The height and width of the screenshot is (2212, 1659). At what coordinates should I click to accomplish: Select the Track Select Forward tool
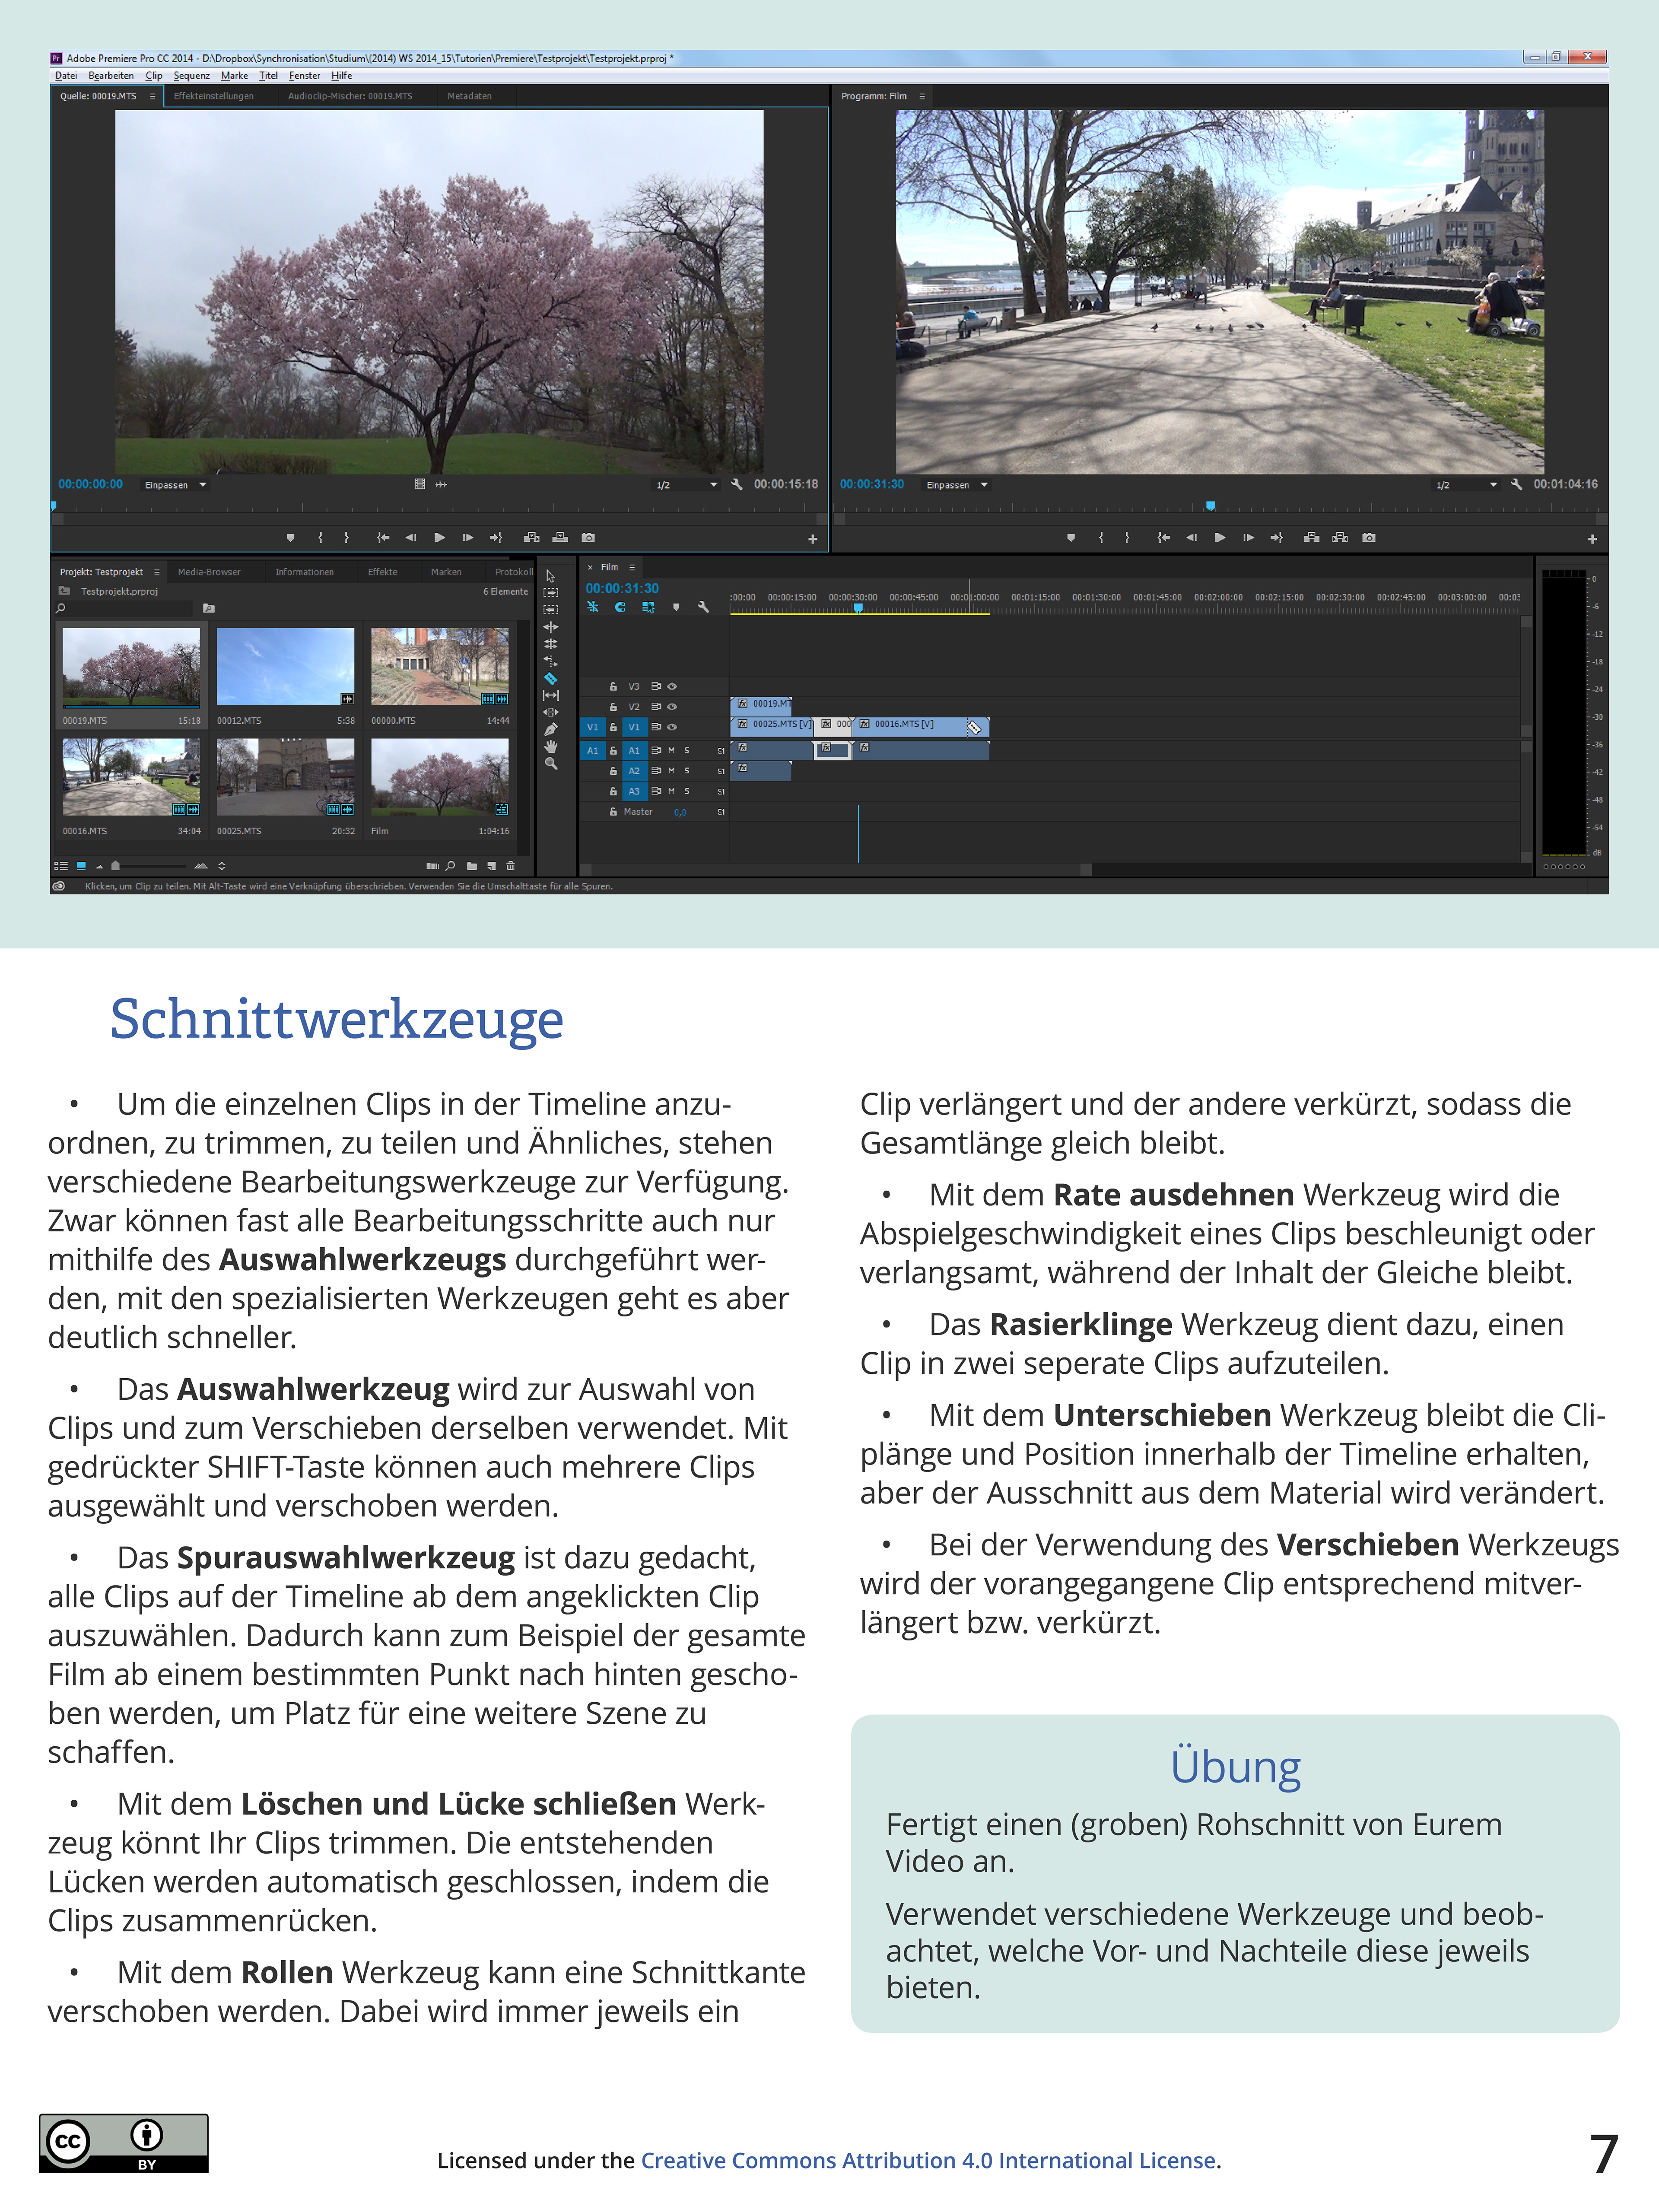[x=550, y=593]
